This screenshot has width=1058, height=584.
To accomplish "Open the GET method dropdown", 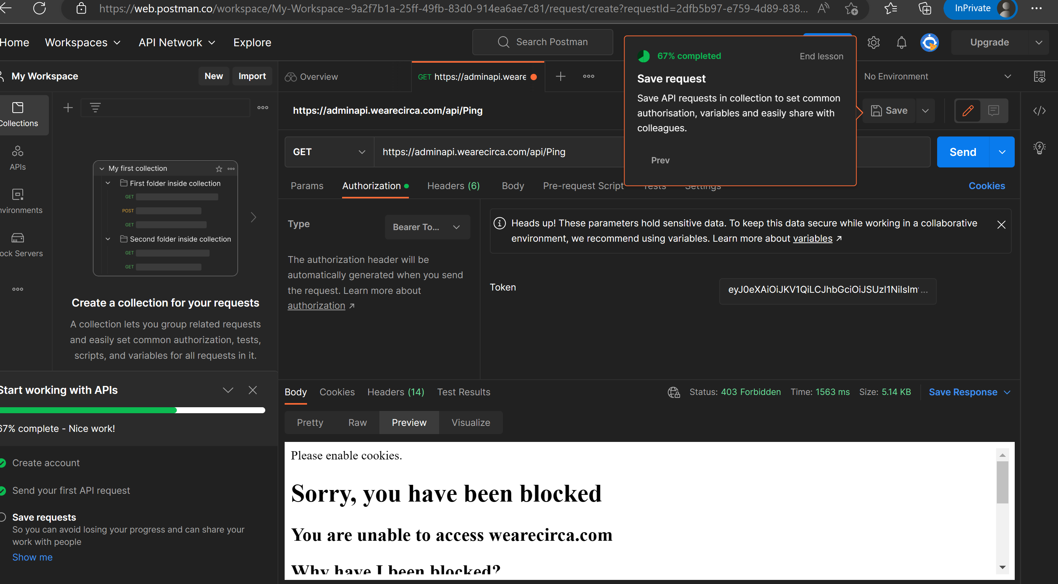I will pos(329,152).
